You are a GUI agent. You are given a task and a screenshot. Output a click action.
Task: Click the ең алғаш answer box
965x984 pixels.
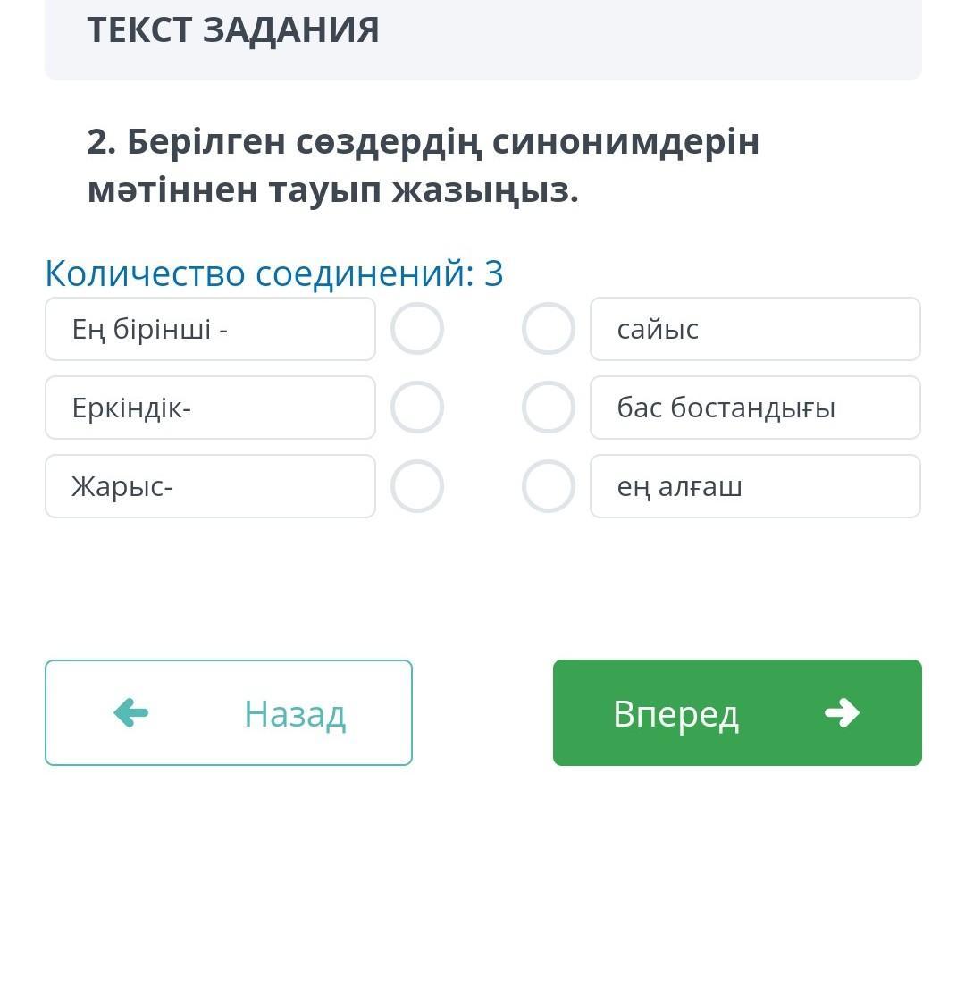tap(755, 486)
